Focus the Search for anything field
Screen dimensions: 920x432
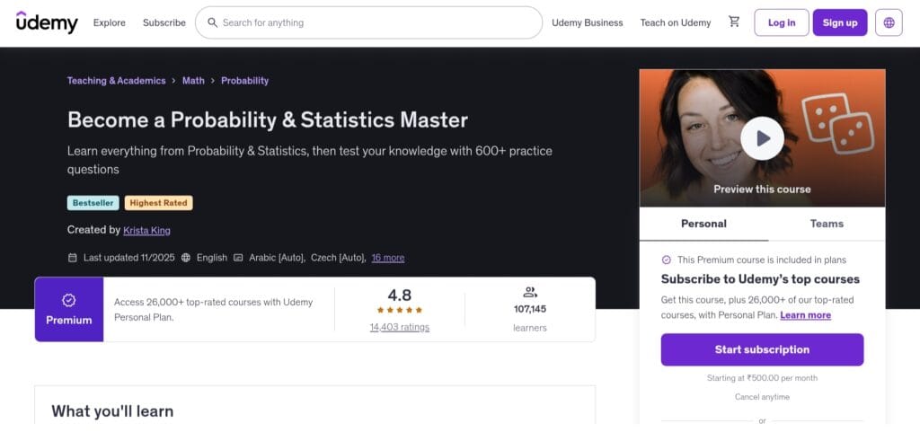tap(368, 22)
